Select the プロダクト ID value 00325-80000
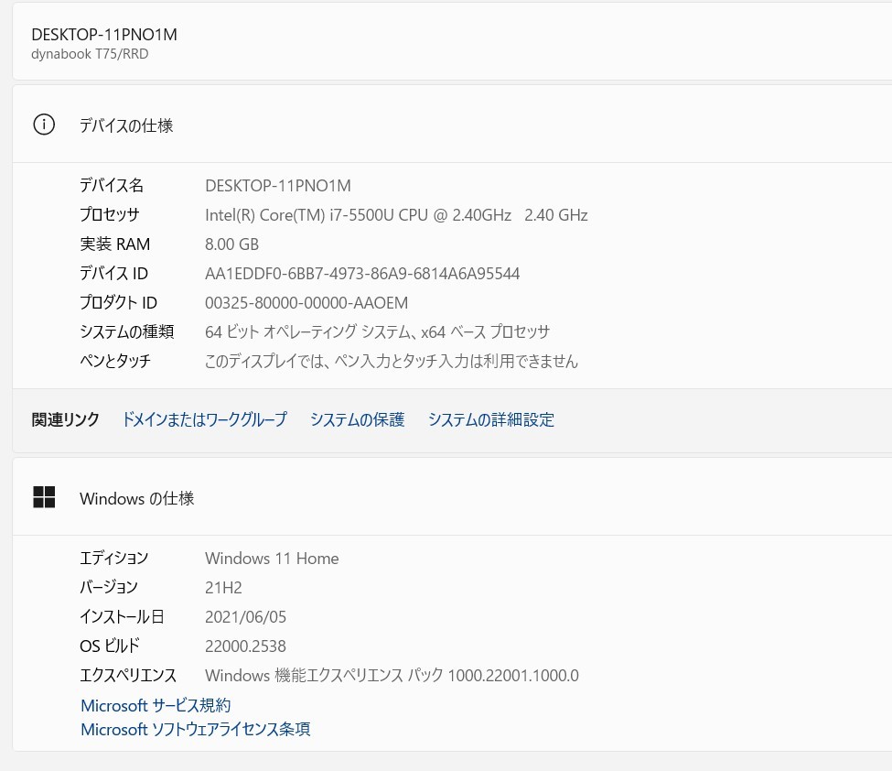 306,303
